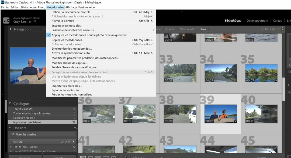Click in the 'Filtrer les dossiers' search field

[x=43, y=134]
